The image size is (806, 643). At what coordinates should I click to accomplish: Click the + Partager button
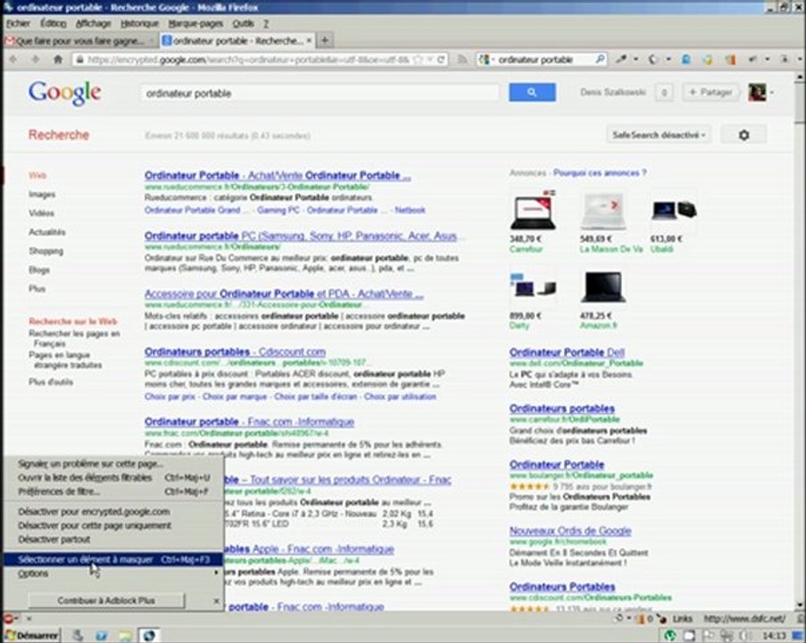(x=710, y=93)
